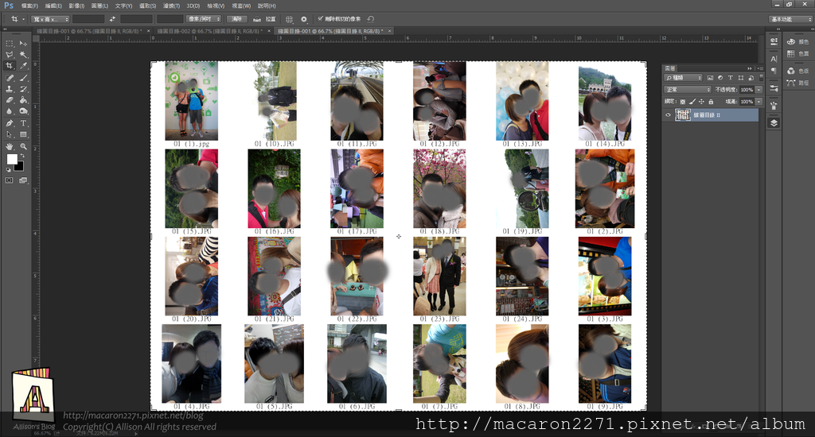Screen dimensions: 815x437
Task: Open the crop tool preset picker arrow
Action: [x=23, y=19]
